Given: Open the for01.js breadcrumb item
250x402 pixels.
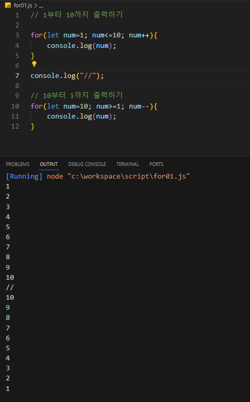Looking at the screenshot, I should click(23, 5).
